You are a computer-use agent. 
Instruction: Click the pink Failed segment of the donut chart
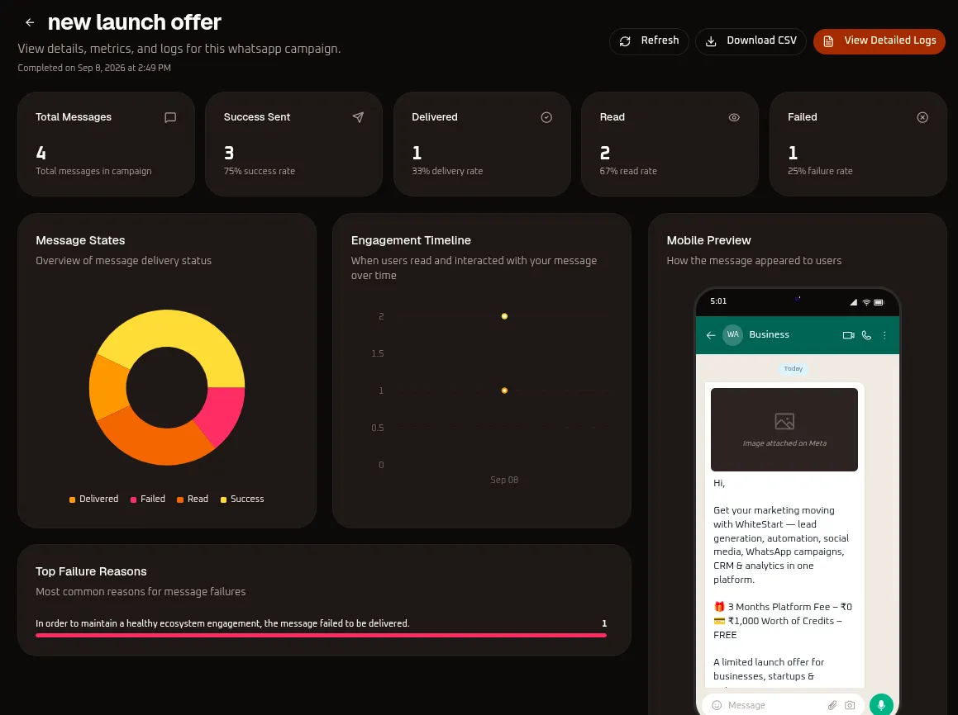click(x=222, y=414)
